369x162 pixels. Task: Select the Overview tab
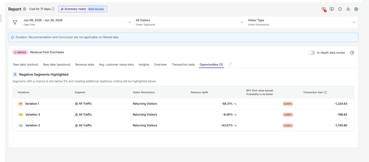tap(160, 64)
